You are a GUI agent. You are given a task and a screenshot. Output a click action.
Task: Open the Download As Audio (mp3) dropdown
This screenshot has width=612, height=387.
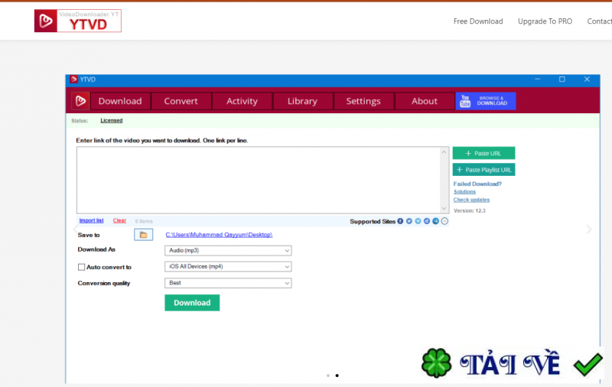click(228, 250)
